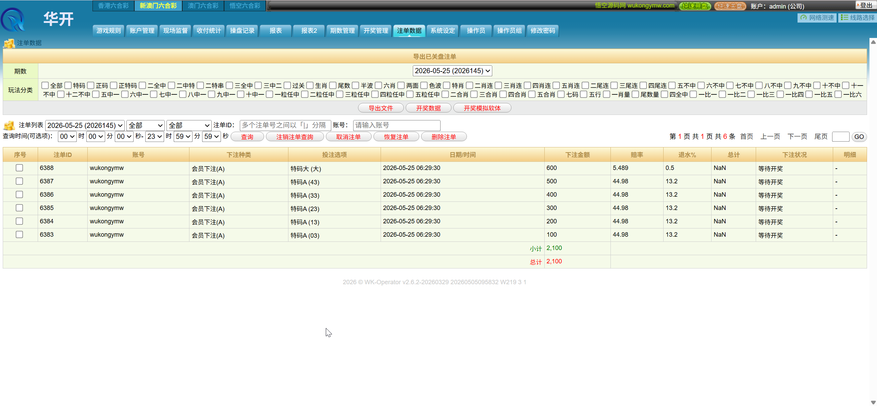Viewport: 877px width, 406px height.
Task: Open end seconds 59 dropdown
Action: (211, 136)
